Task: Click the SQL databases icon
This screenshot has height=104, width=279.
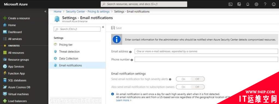Action: (x=5, y=80)
